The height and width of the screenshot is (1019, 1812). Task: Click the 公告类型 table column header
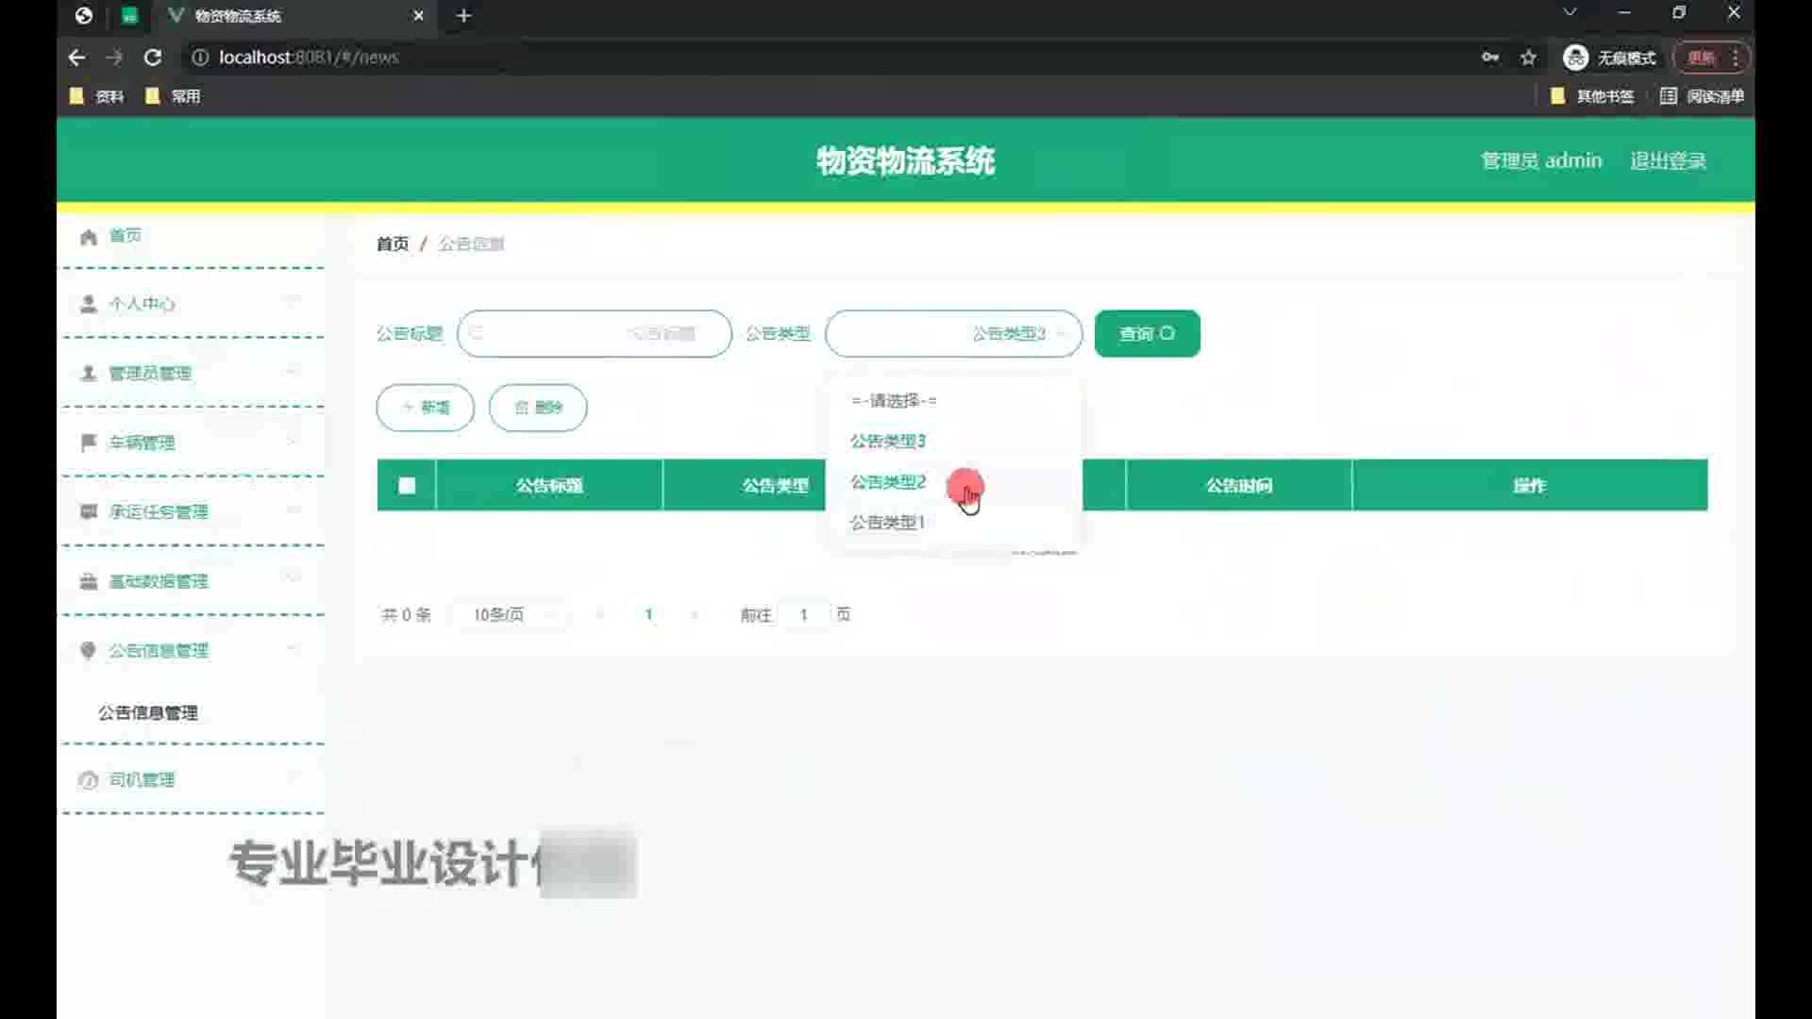(775, 486)
